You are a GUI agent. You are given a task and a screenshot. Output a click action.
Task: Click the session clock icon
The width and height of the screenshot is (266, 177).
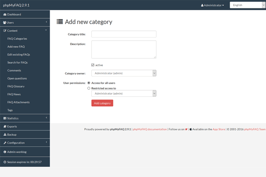click(x=5, y=162)
